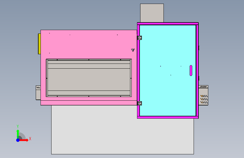
Task: Click the blue Z axis dot of triad
Action: click(18, 140)
